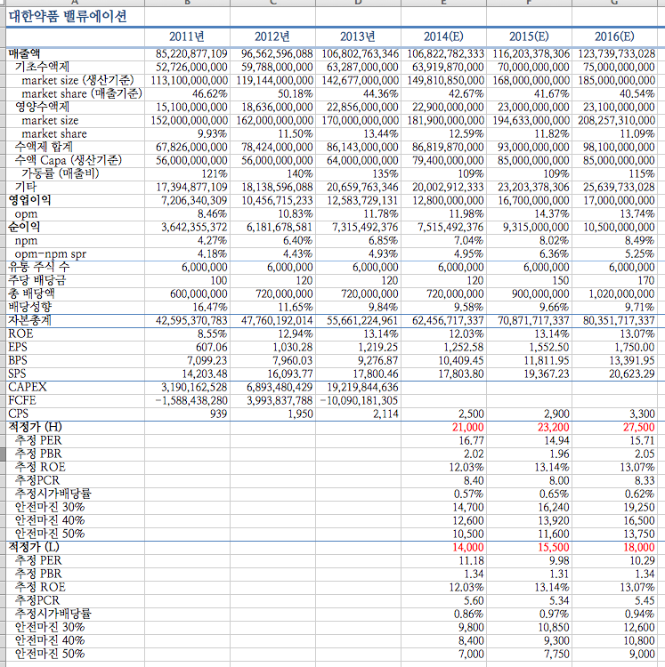Select 수액 Capa (생산기준) row label
Viewport: 665px width, 667px height.
pyautogui.click(x=69, y=160)
